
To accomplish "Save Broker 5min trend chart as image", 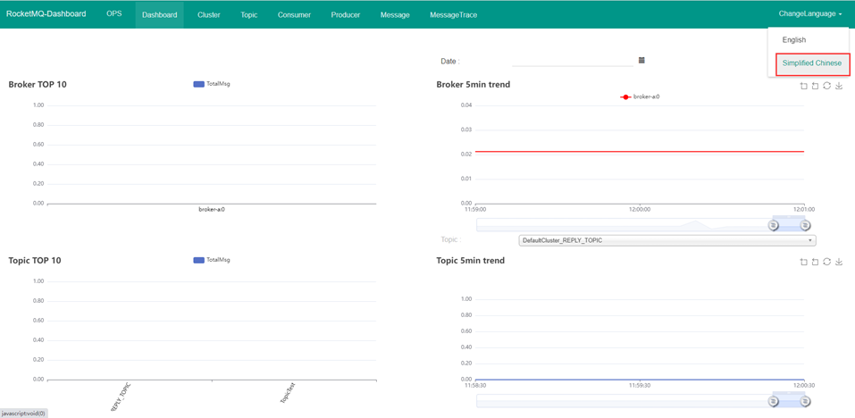I will point(839,86).
